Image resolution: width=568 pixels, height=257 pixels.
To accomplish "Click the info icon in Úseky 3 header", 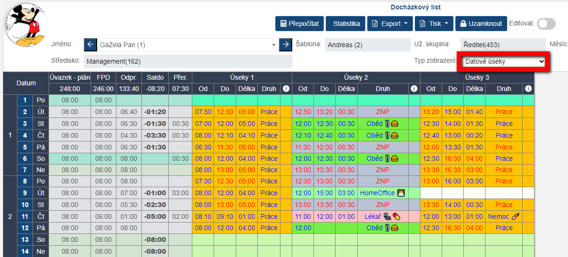I will click(528, 89).
